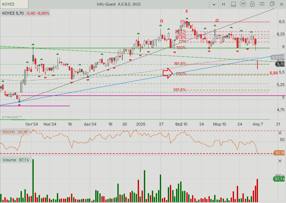Image resolution: width=286 pixels, height=203 pixels.
Task: Click the quotation marks comment icon
Action: point(243,4)
